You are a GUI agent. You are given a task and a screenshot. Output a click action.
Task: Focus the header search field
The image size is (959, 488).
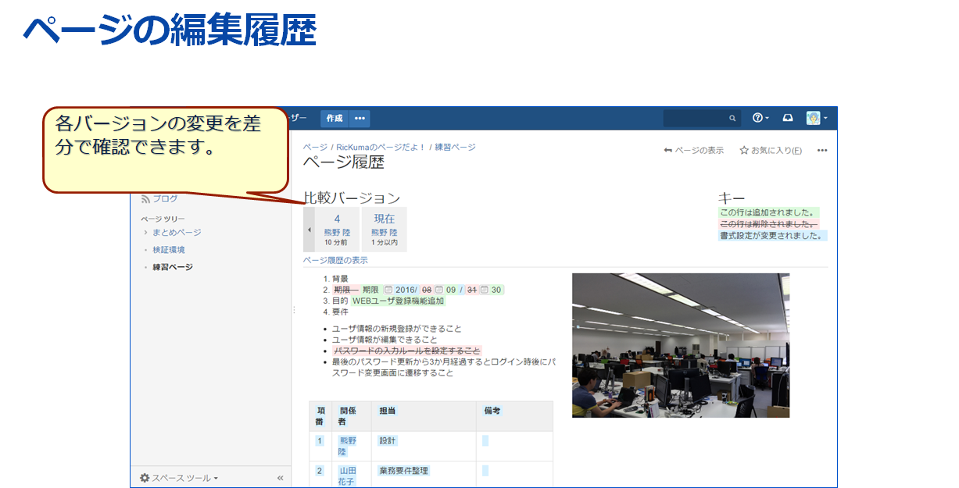pyautogui.click(x=701, y=118)
